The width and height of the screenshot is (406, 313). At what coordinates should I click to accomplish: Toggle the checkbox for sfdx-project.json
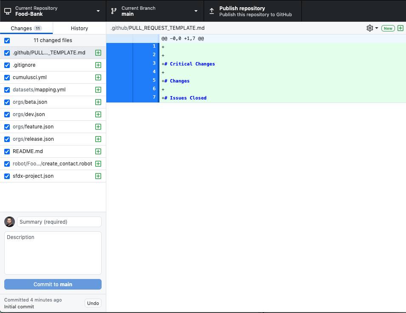[7, 176]
